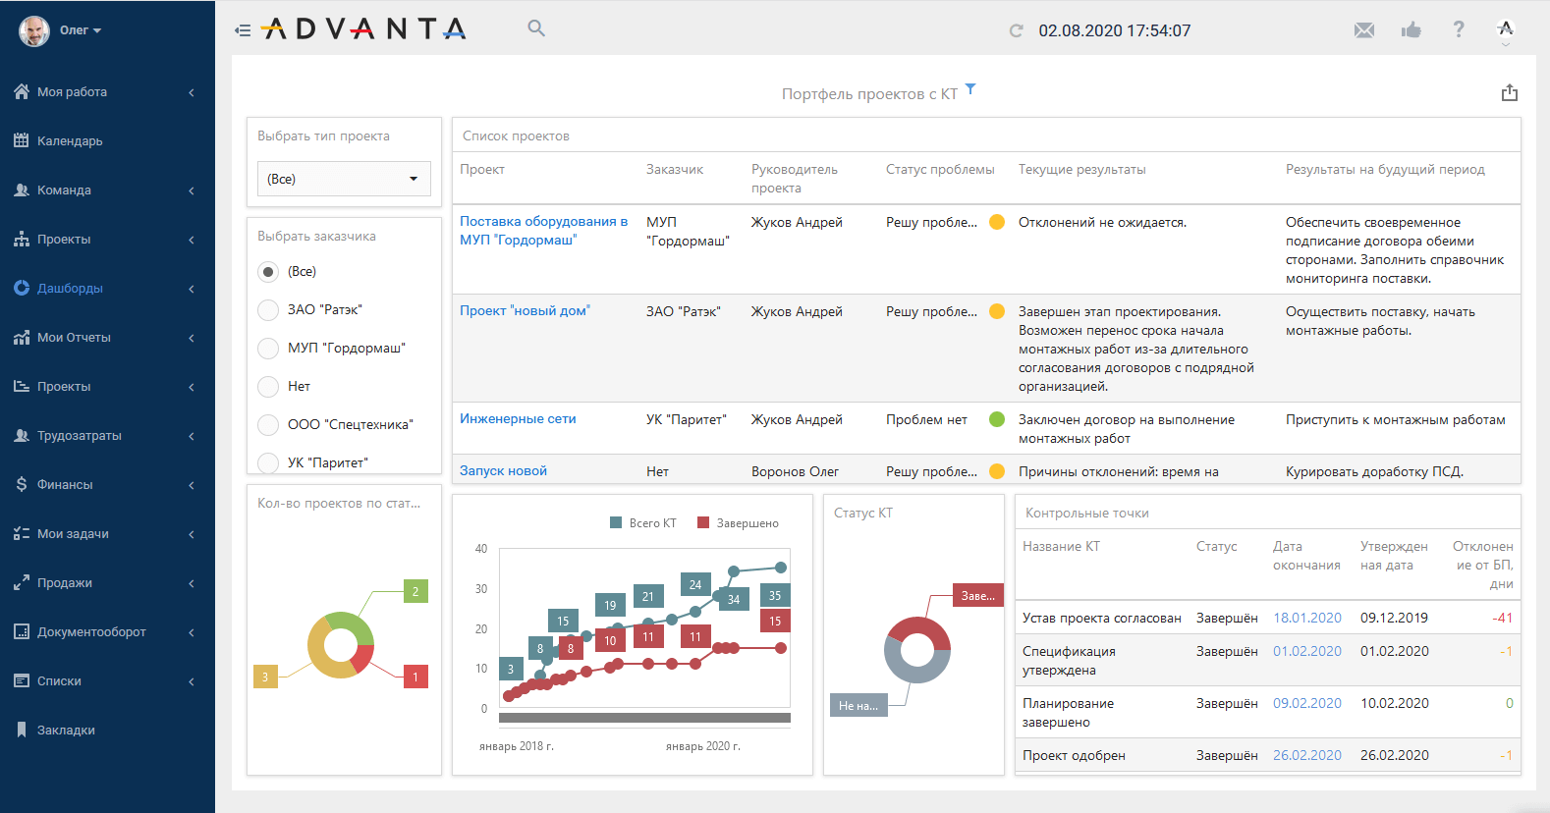Click the sidebar collapse arrow icon
Screen dimensions: 1550x813
click(x=243, y=30)
